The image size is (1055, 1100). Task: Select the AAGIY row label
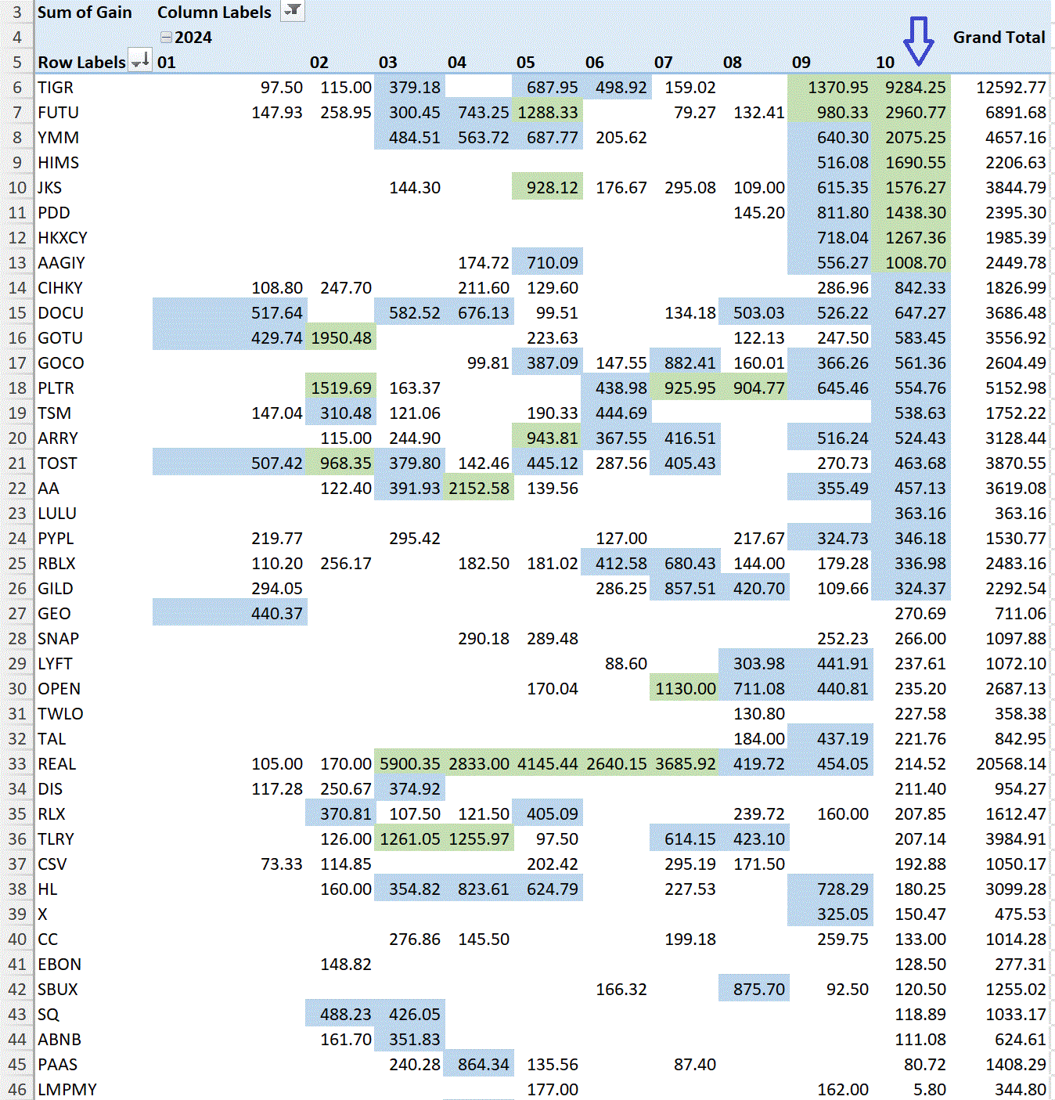coord(61,263)
